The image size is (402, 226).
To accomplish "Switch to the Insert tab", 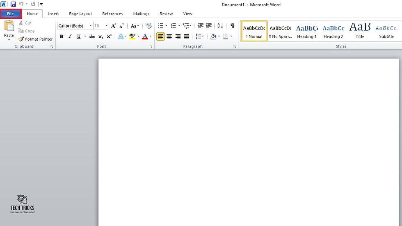I will (53, 14).
